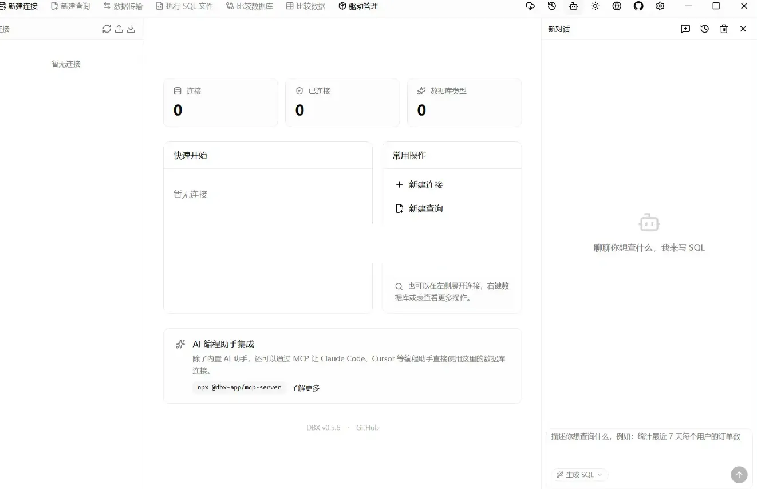Click the 连接 count card
Viewport: 757px width, 489px height.
[220, 102]
